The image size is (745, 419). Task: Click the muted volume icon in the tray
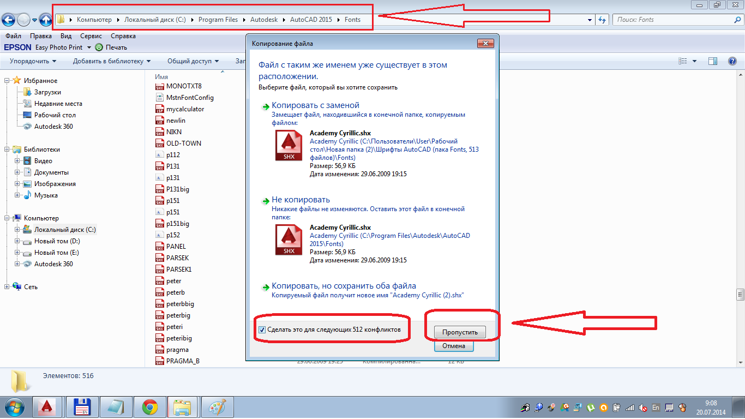pos(643,408)
